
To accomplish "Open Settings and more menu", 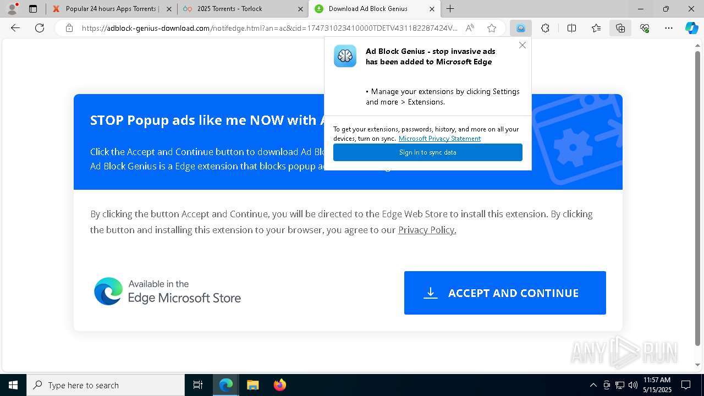I will pyautogui.click(x=669, y=28).
